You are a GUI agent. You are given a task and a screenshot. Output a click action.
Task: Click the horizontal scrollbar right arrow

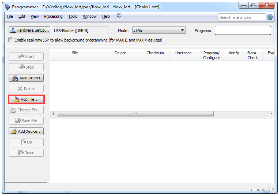[x=271, y=114]
